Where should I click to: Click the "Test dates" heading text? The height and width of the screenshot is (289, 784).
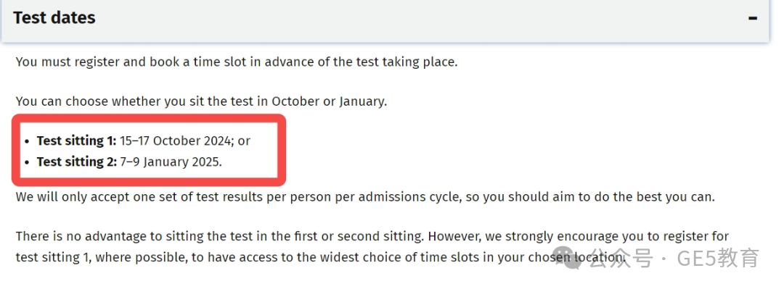click(x=54, y=18)
